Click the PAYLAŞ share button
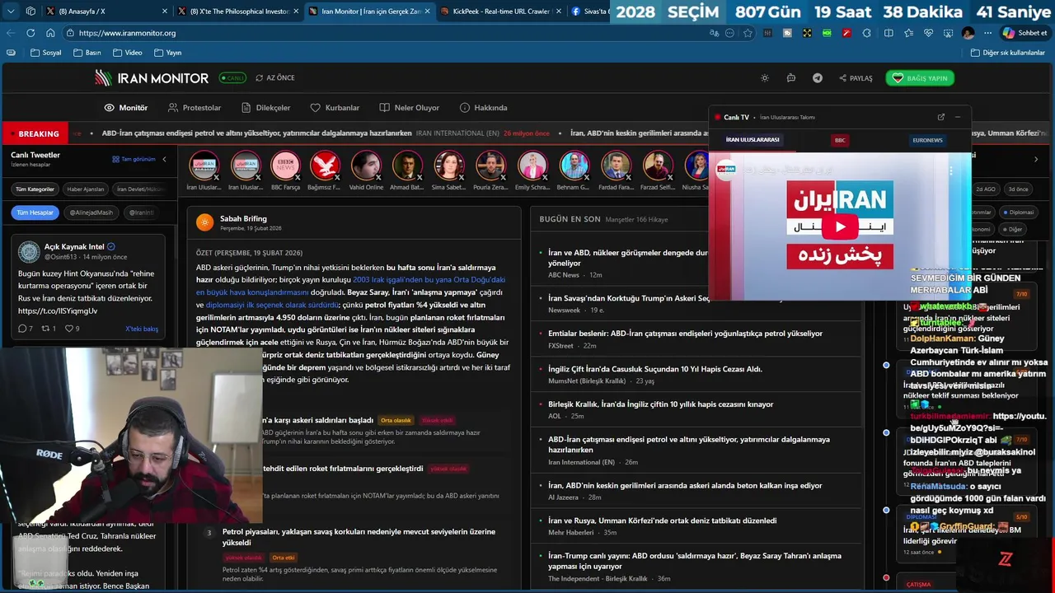This screenshot has width=1055, height=593. (856, 78)
